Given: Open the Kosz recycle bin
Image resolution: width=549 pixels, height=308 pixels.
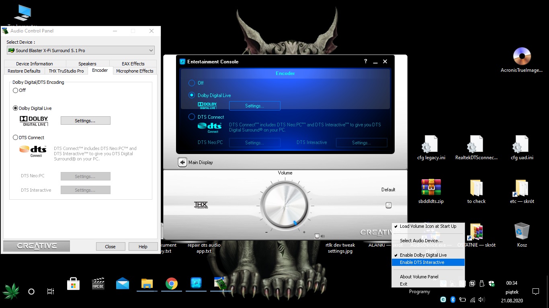Looking at the screenshot, I should [522, 235].
